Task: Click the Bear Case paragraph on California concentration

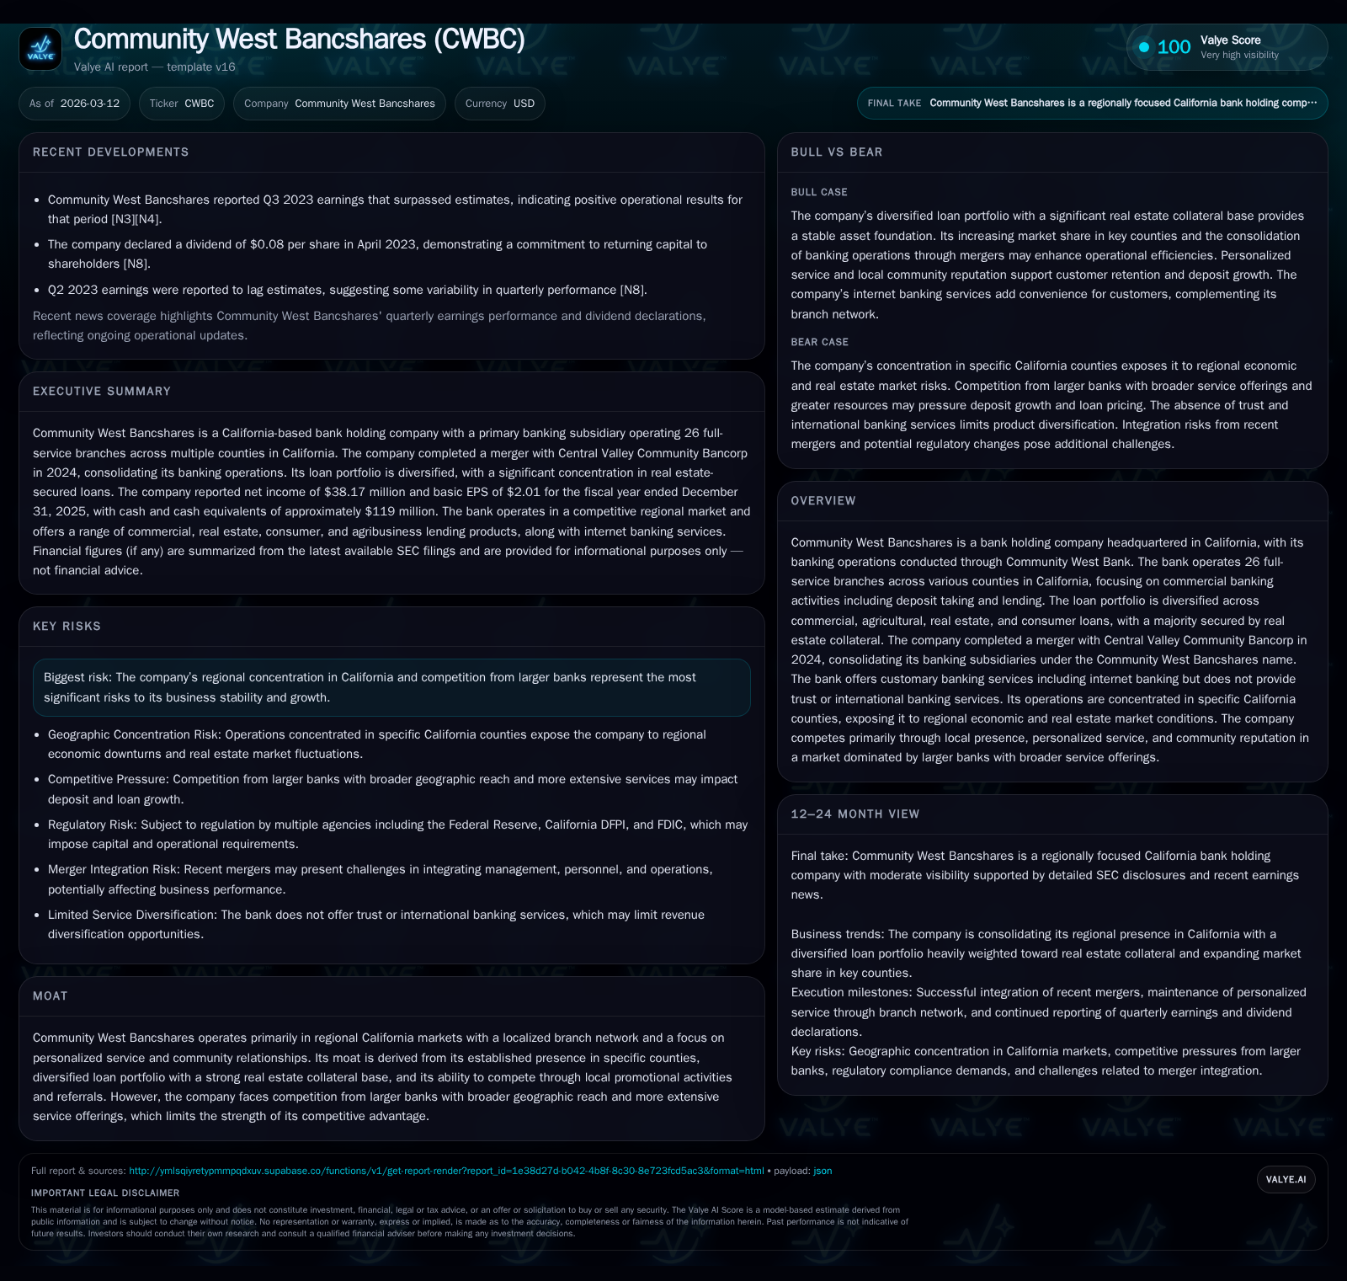Action: (x=1052, y=405)
